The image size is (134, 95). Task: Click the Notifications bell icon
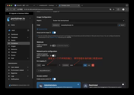pos(9,79)
